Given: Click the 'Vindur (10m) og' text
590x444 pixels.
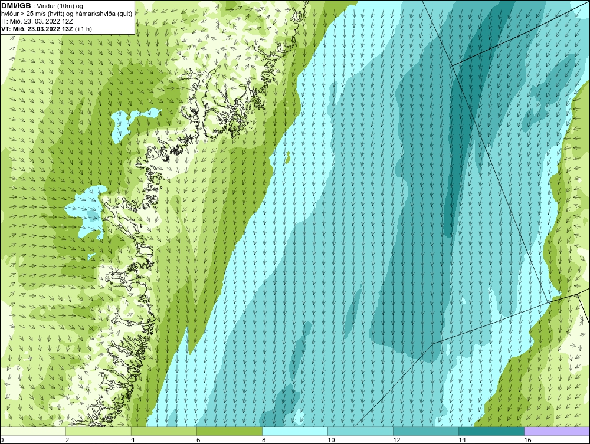Looking at the screenshot, I should point(60,6).
